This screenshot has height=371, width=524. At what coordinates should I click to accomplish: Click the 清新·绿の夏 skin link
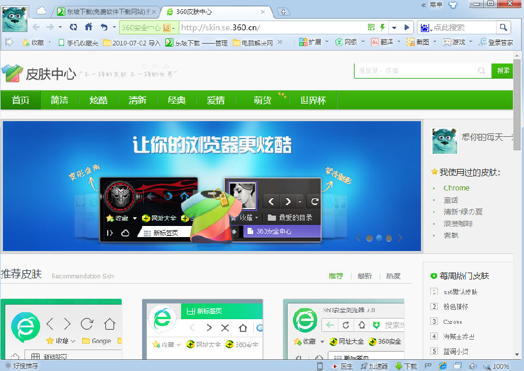463,211
